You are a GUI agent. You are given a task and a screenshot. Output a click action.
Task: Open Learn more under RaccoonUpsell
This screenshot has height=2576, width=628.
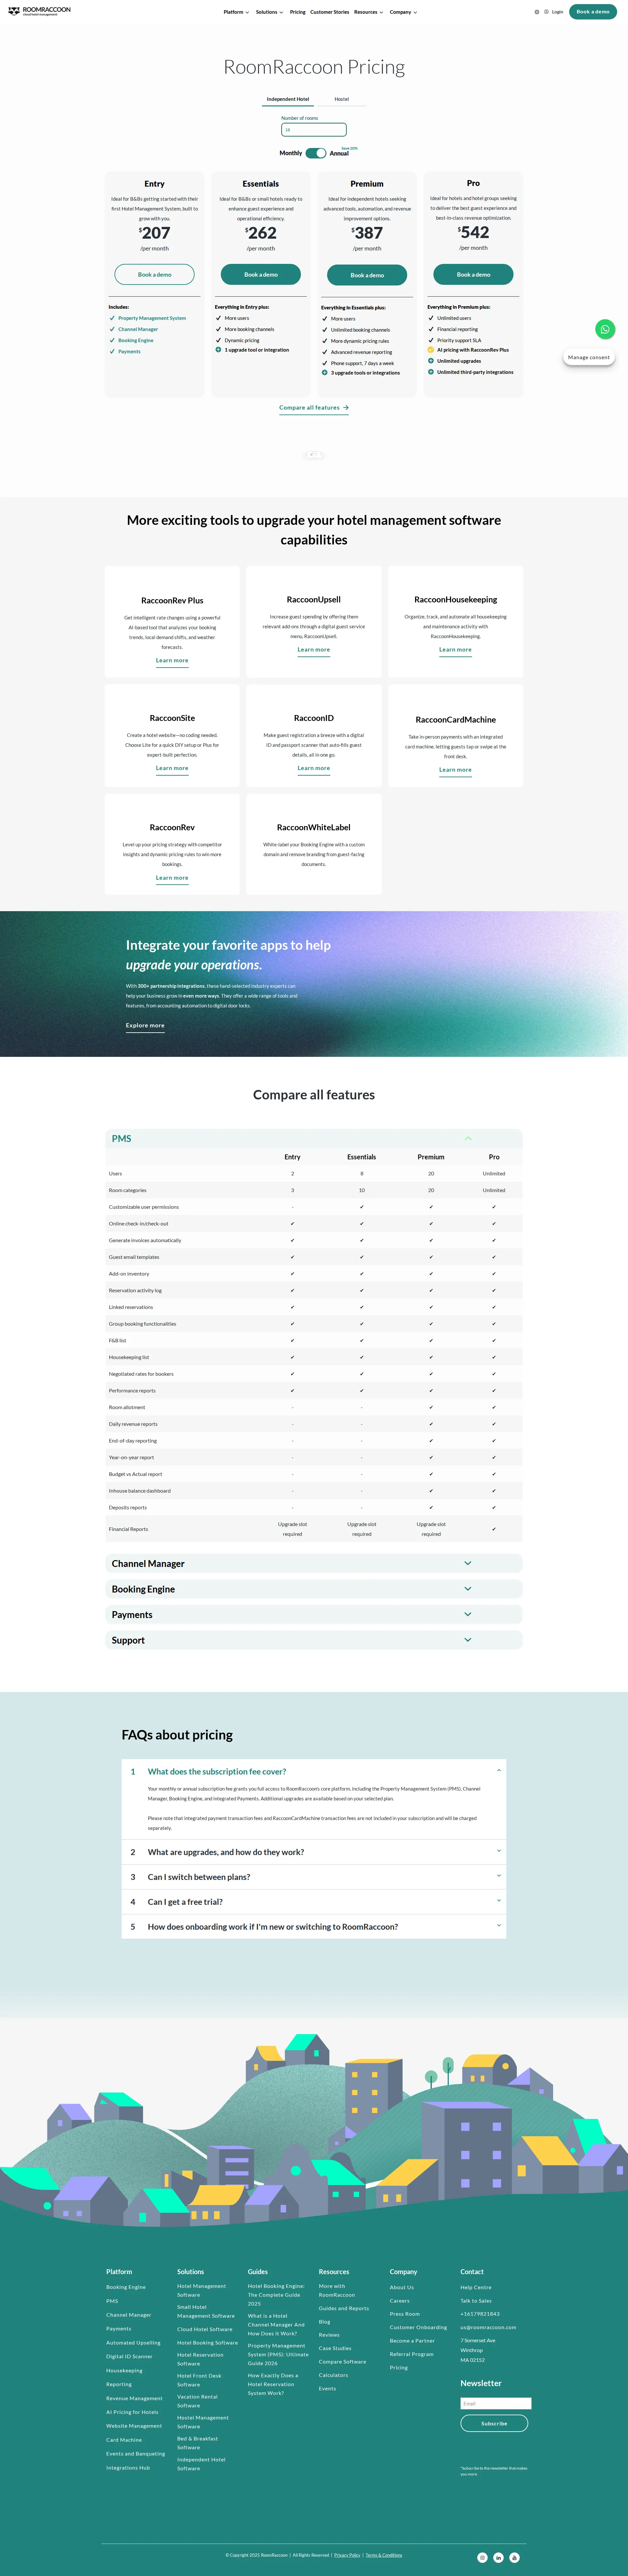click(x=313, y=650)
